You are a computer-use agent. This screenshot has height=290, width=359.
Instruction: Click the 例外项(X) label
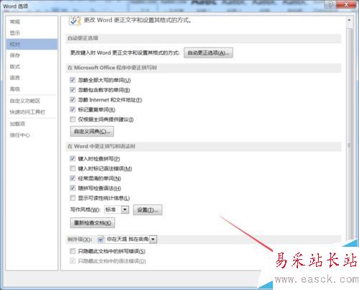[x=80, y=240]
